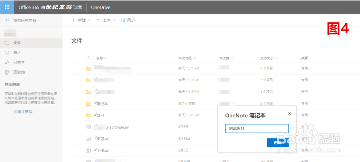360x162 pixels.
Task: Click the folder icon of the 6 个项目 row
Action: (x=88, y=69)
